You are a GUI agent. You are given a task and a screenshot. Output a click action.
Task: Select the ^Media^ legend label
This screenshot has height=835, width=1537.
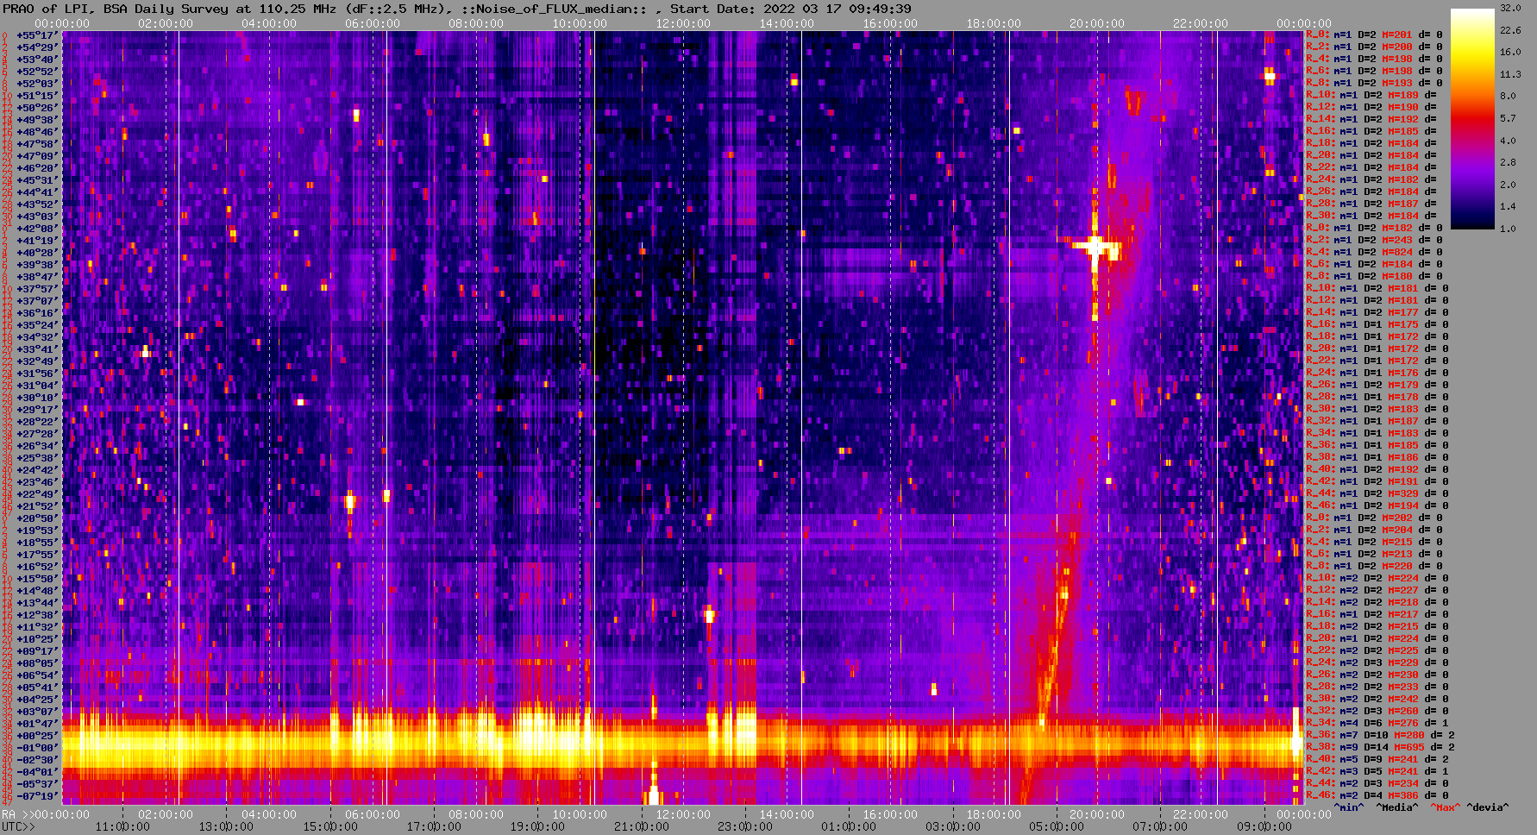tap(1397, 807)
